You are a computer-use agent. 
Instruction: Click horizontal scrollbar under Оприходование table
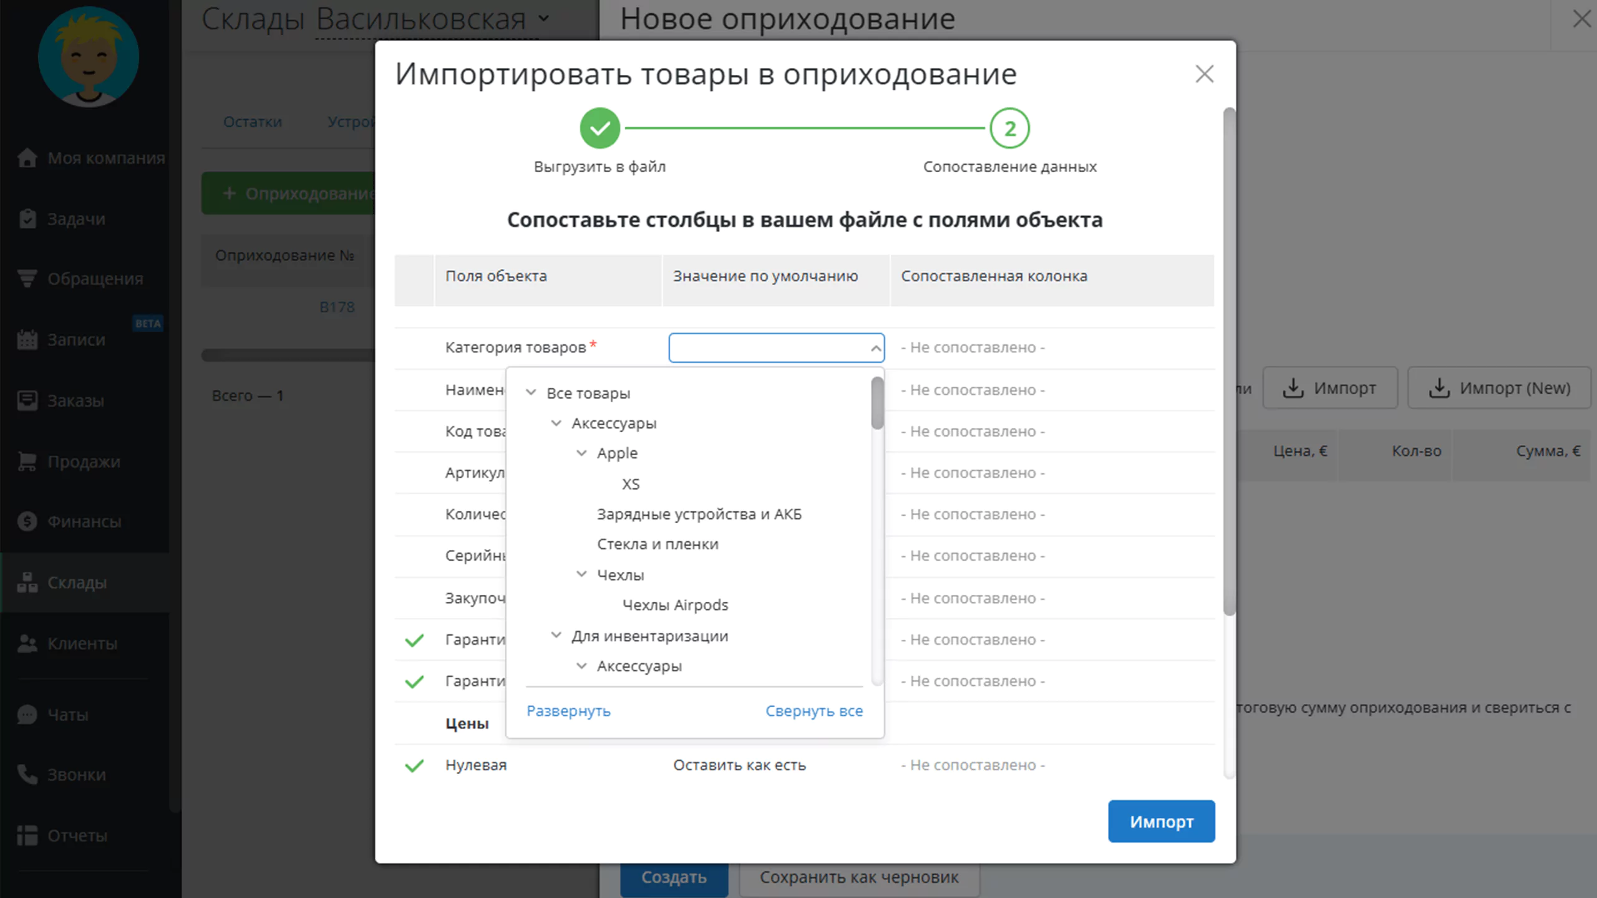pos(288,355)
